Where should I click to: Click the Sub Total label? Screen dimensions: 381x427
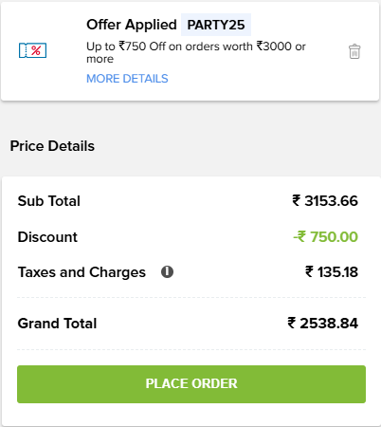[x=49, y=201]
